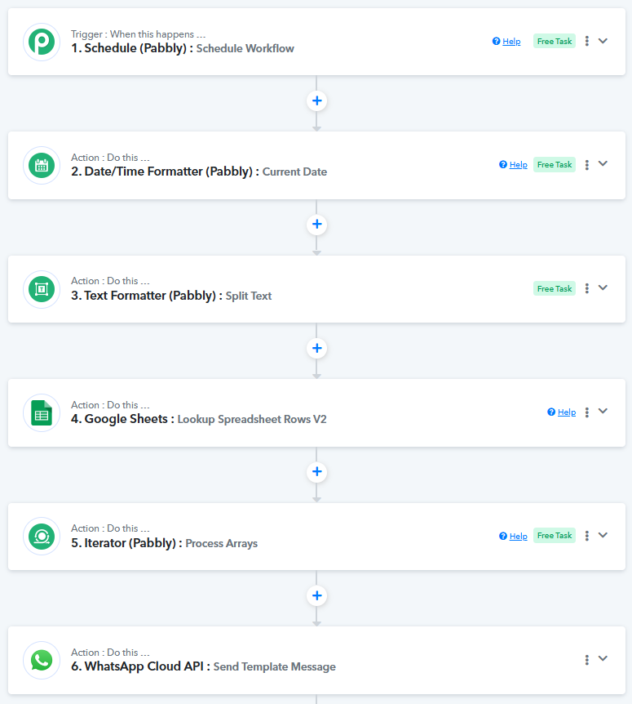Image resolution: width=632 pixels, height=704 pixels.
Task: Click Free Task badge on Text Formatter step
Action: [555, 288]
